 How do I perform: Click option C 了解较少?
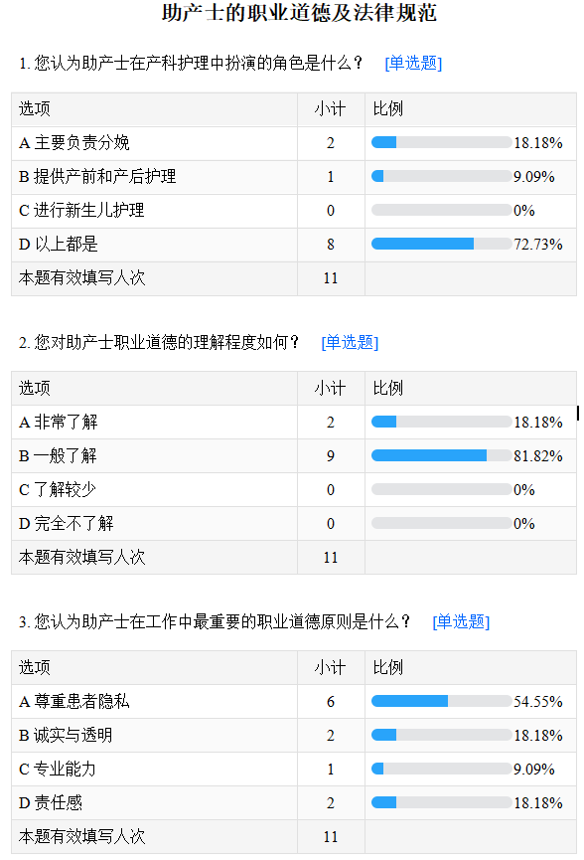(x=58, y=489)
